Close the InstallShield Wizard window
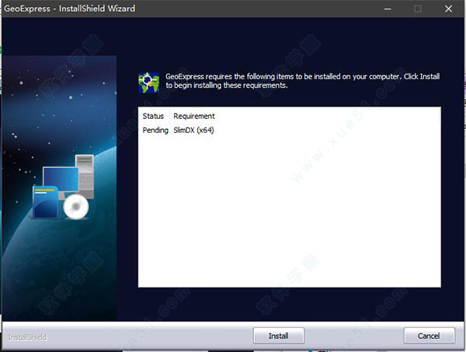 tap(447, 9)
